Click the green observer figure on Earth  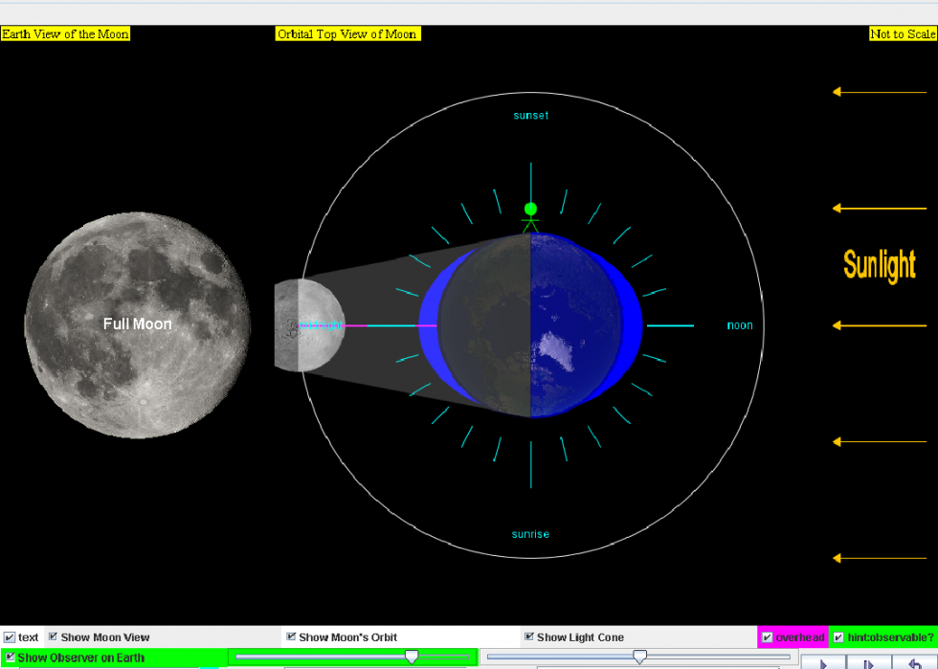point(530,218)
